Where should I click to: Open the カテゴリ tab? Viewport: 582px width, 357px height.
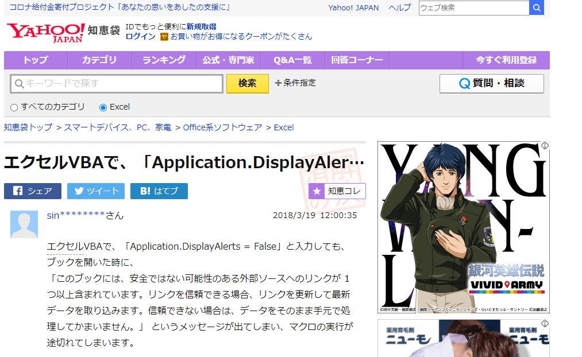[x=99, y=60]
